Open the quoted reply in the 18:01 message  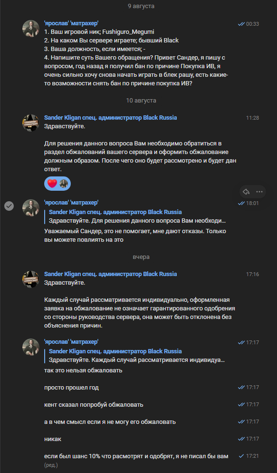pos(137,216)
